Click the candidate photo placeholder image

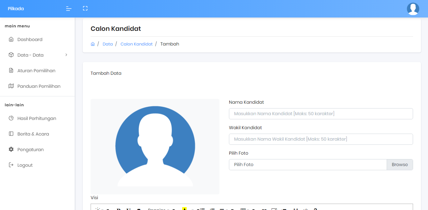(155, 146)
